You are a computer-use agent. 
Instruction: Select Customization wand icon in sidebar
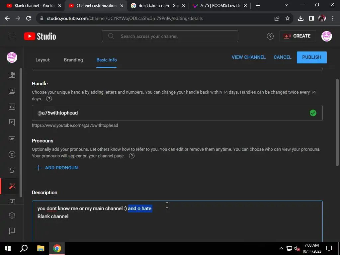pyautogui.click(x=12, y=186)
